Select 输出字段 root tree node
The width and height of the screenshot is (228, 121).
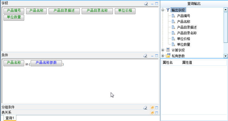click(178, 10)
